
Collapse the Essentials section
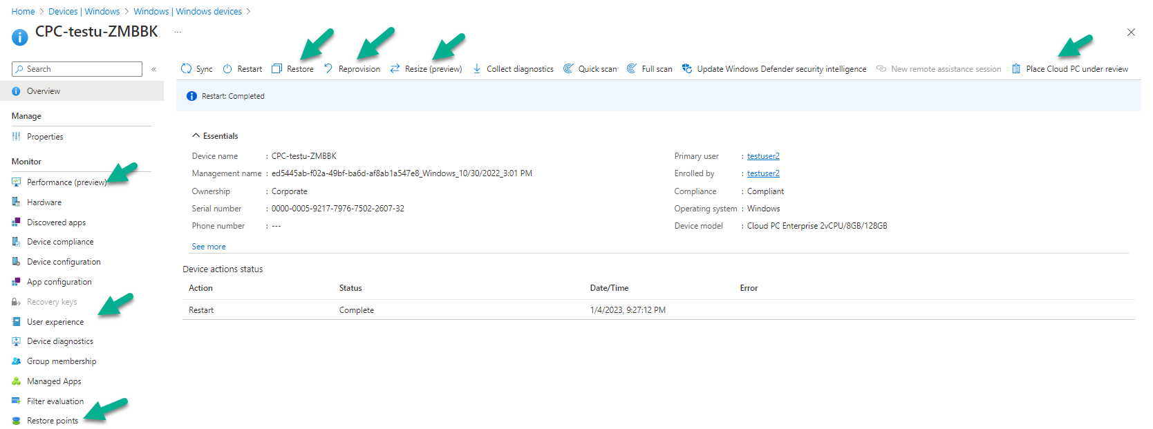click(x=196, y=136)
